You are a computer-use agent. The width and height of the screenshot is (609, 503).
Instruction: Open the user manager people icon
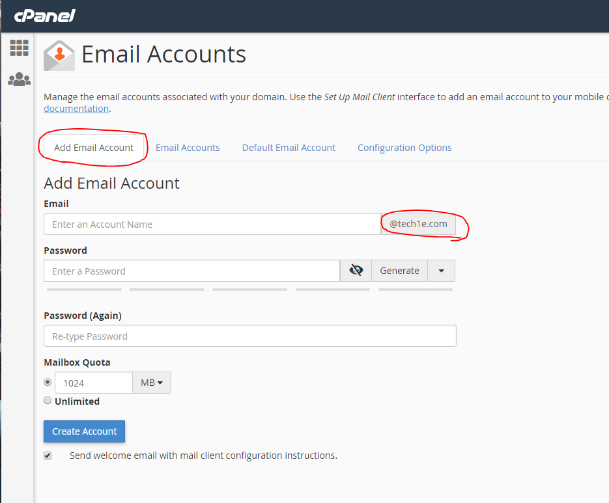(x=19, y=79)
